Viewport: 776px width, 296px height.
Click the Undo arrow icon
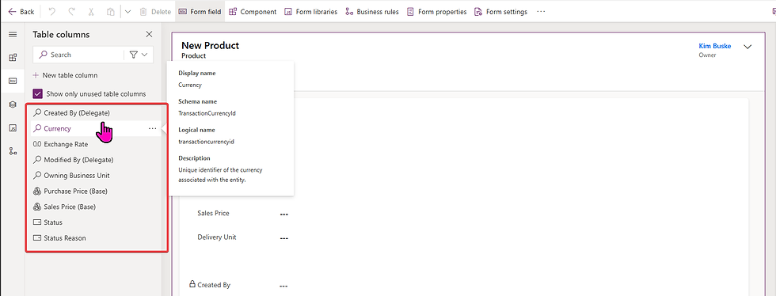[x=53, y=11]
